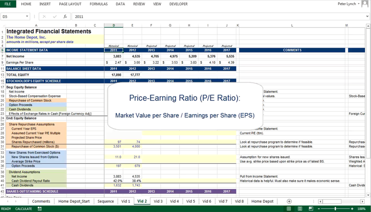Open the FILE backstage menu
Screen dimensions: 371x212
coord(8,4)
